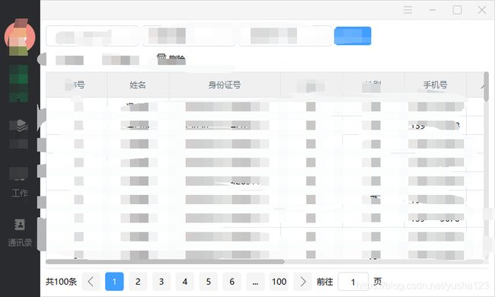495x297 pixels.
Task: Click the 手机号 column header
Action: (435, 85)
